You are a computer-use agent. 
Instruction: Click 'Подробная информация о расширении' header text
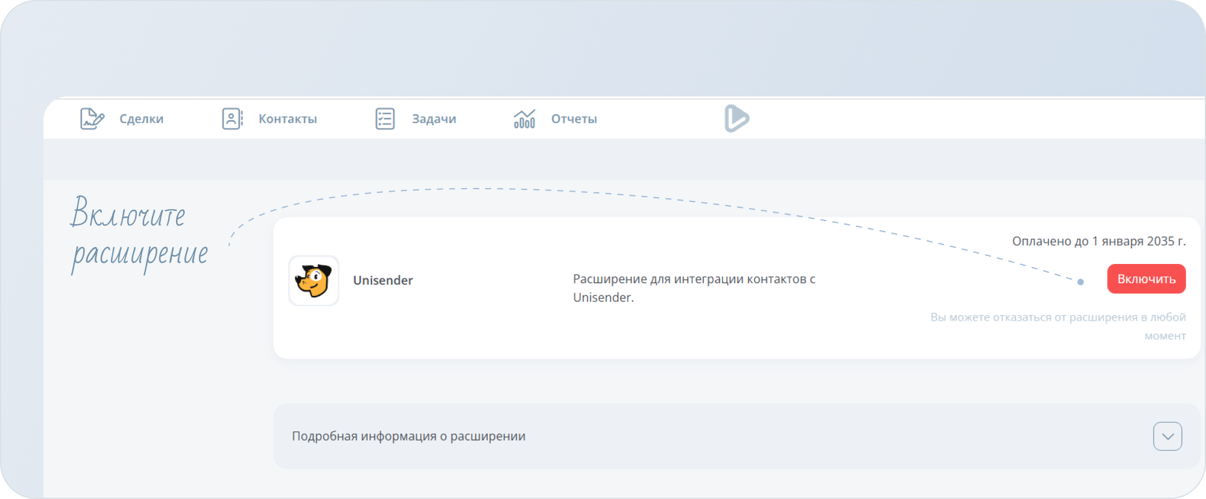click(408, 436)
